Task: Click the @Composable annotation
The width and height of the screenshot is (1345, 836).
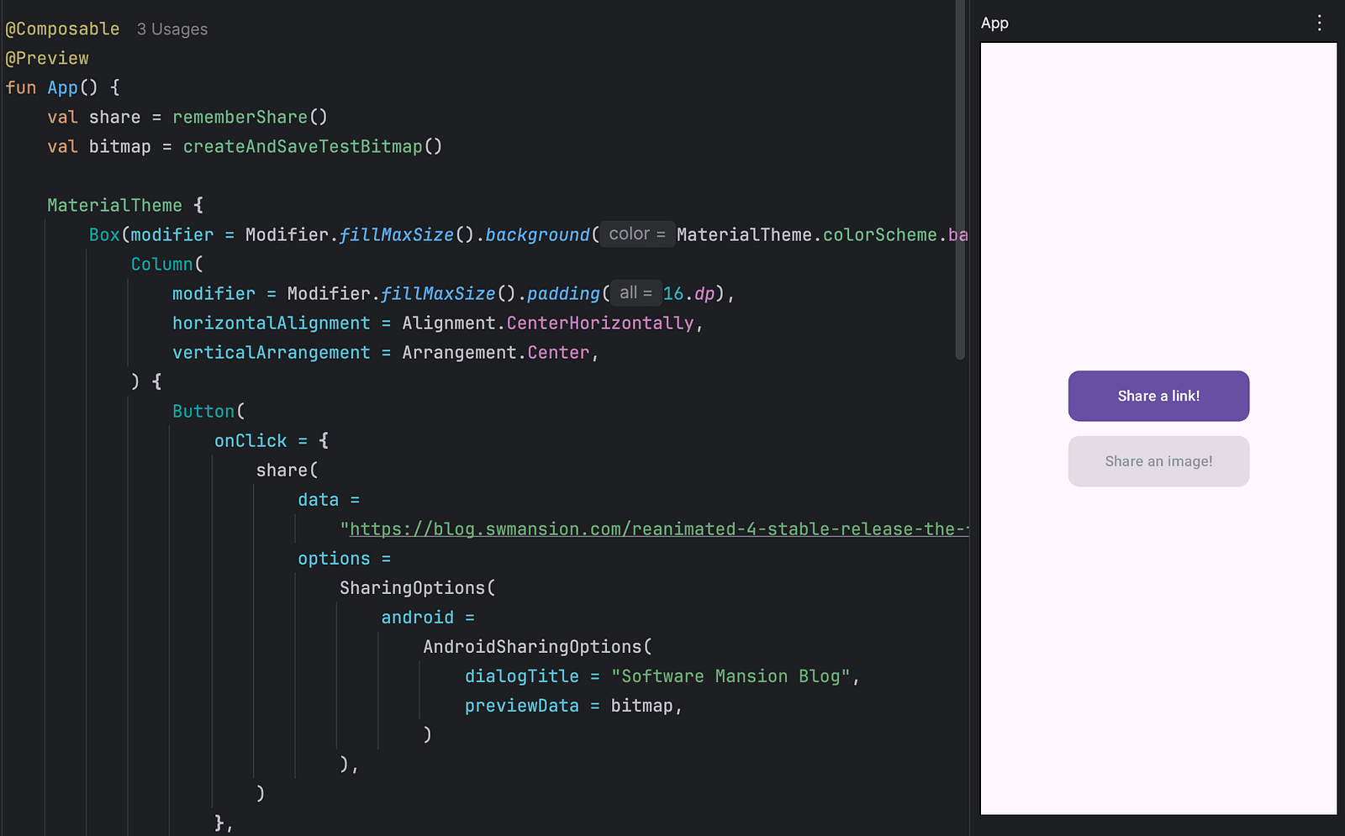Action: click(63, 29)
